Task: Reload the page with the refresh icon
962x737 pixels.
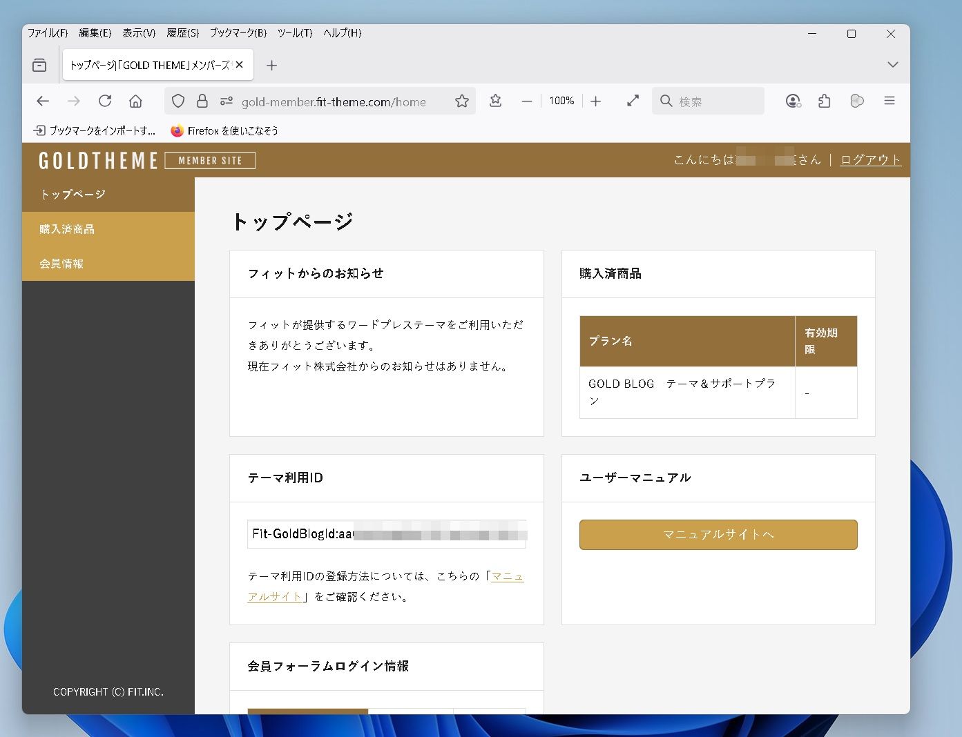Action: click(105, 101)
